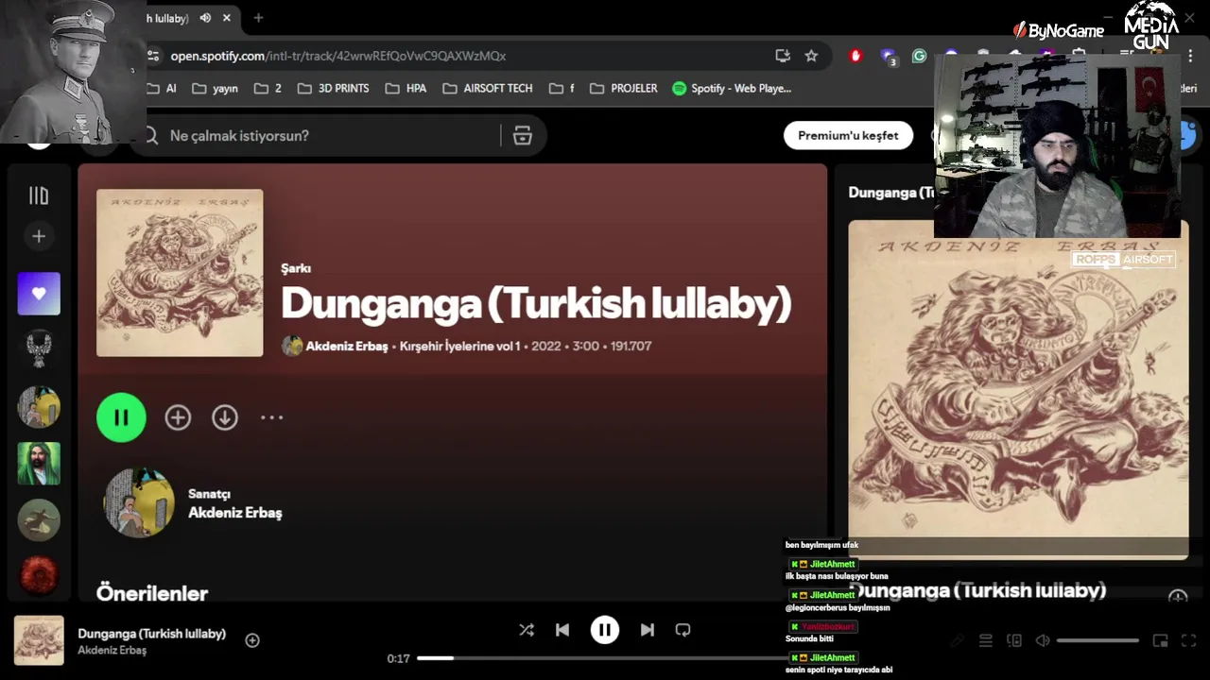Add track from the right panel plus icon
The width and height of the screenshot is (1210, 680).
coord(1178,598)
